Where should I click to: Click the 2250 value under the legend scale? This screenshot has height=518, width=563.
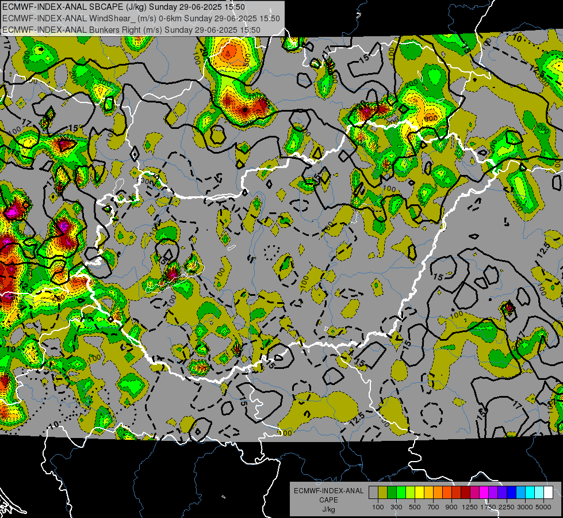pos(507,507)
